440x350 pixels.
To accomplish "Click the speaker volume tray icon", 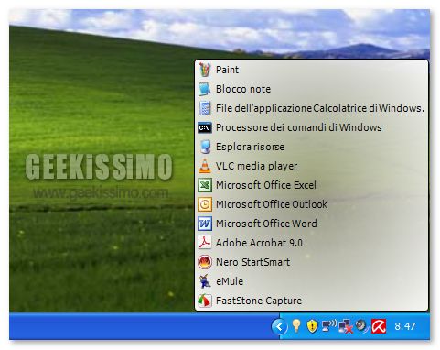I will (x=362, y=326).
